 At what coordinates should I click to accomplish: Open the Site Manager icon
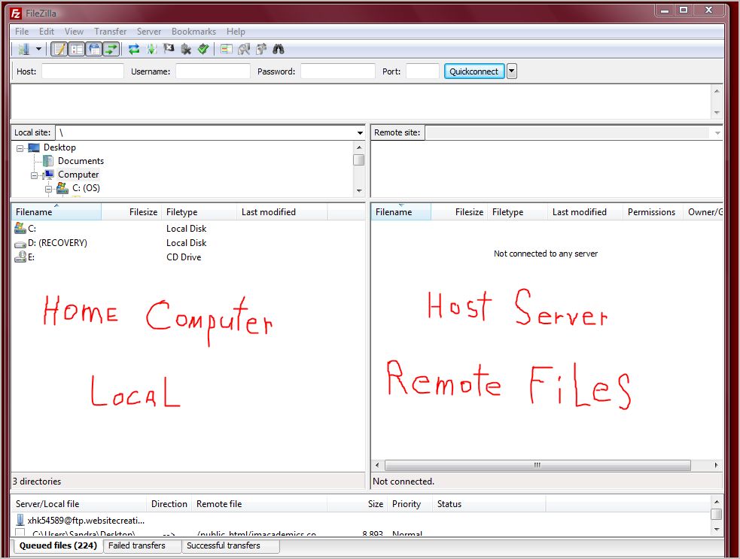click(x=23, y=50)
